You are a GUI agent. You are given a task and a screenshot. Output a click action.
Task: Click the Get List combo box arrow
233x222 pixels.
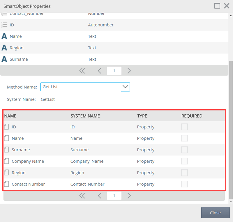(x=125, y=87)
